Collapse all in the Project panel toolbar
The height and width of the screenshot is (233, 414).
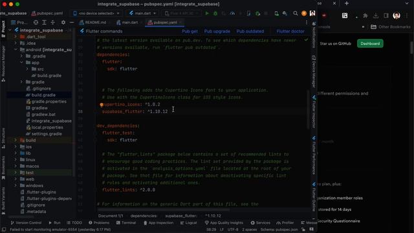tap(53, 23)
